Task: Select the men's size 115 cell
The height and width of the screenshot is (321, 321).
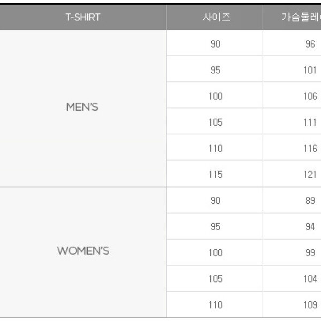Action: point(215,174)
